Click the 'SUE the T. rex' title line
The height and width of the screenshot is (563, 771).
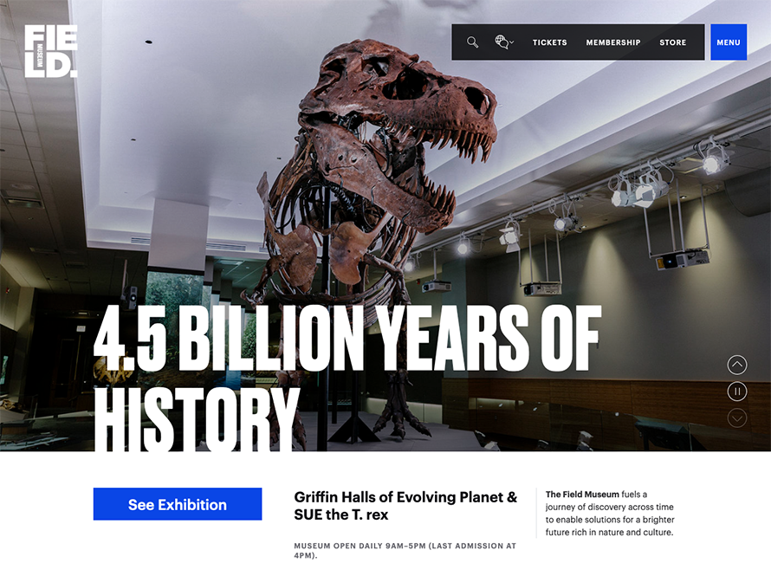(x=341, y=515)
